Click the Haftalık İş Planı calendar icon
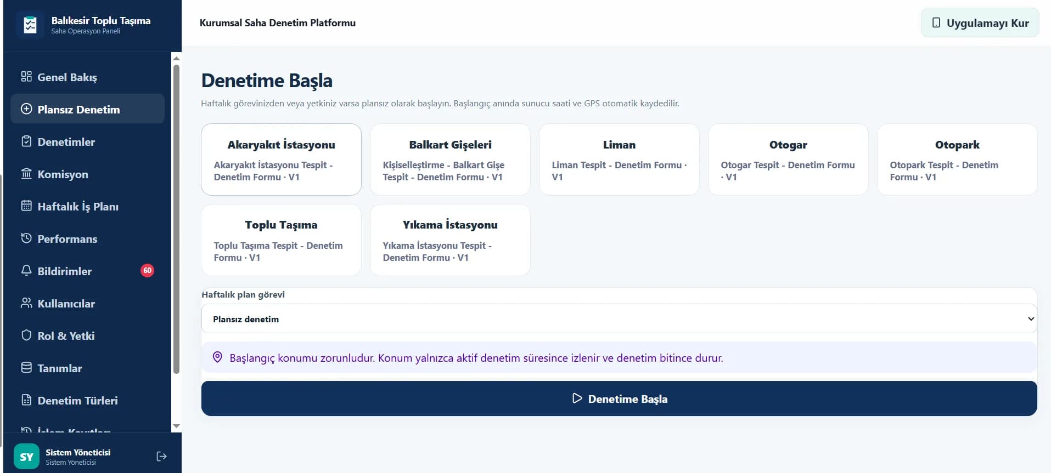1051x473 pixels. click(26, 206)
